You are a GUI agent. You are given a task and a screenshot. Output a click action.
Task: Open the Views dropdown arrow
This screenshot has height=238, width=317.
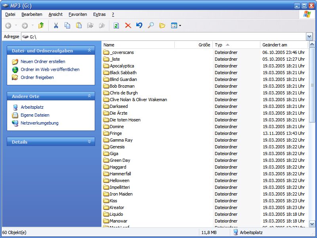click(180, 26)
